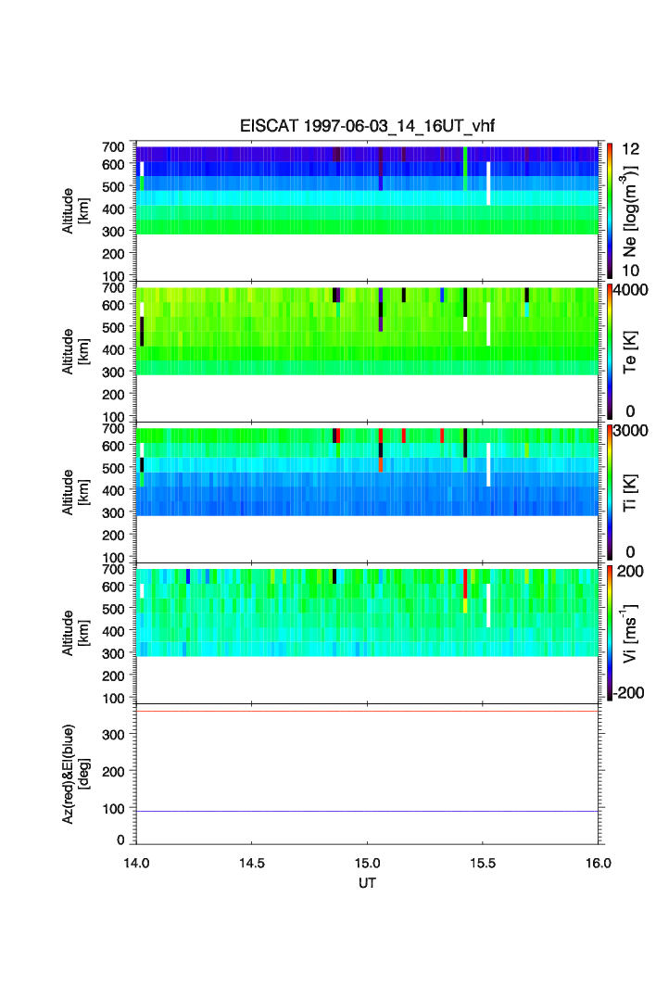Click the 16.0 tick on the UT axis

point(599,863)
